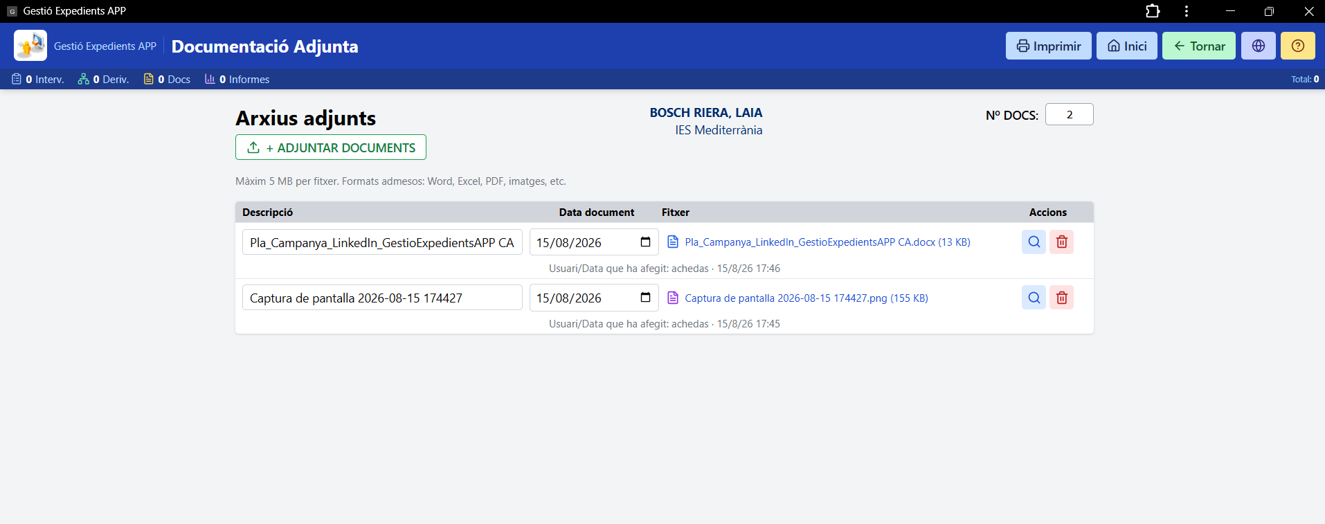This screenshot has width=1325, height=524.
Task: Click student name BOSCH RIERA, LAIA
Action: 706,113
